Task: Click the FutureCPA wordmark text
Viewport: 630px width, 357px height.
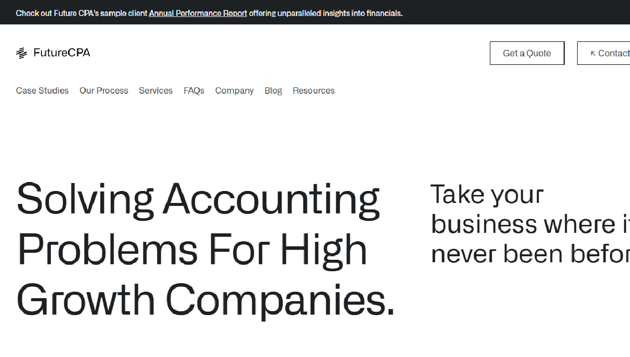Action: pyautogui.click(x=62, y=53)
